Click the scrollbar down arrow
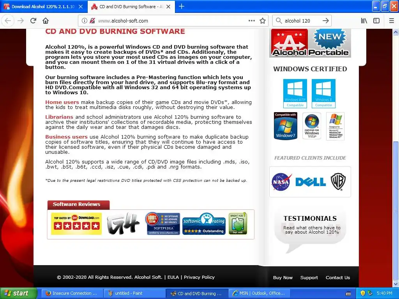The height and width of the screenshot is (299, 399). (395, 284)
